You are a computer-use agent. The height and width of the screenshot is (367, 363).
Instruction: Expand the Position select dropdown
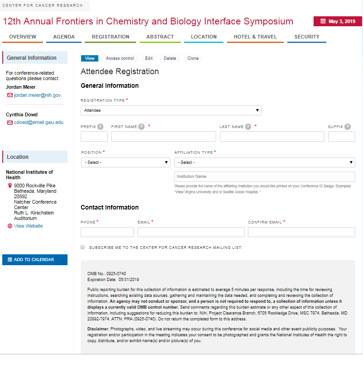click(126, 162)
